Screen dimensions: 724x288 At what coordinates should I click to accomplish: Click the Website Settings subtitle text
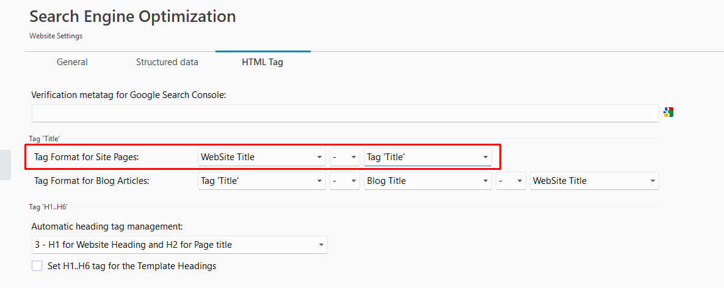[x=56, y=36]
